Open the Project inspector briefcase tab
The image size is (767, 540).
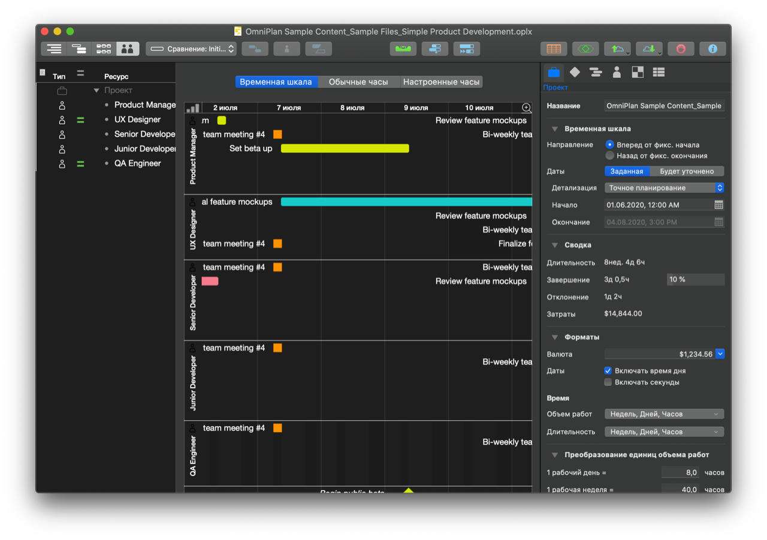coord(554,73)
